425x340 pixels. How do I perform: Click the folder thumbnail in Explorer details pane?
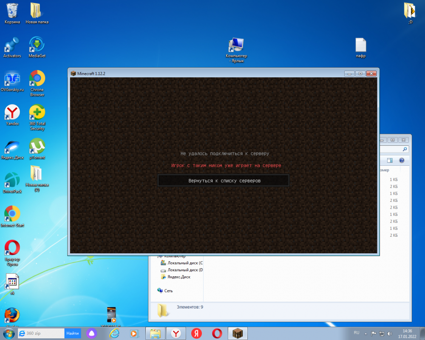pyautogui.click(x=163, y=310)
